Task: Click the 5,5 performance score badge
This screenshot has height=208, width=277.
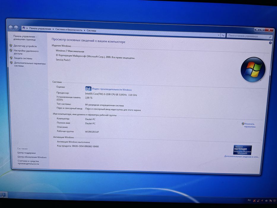Action: point(88,89)
